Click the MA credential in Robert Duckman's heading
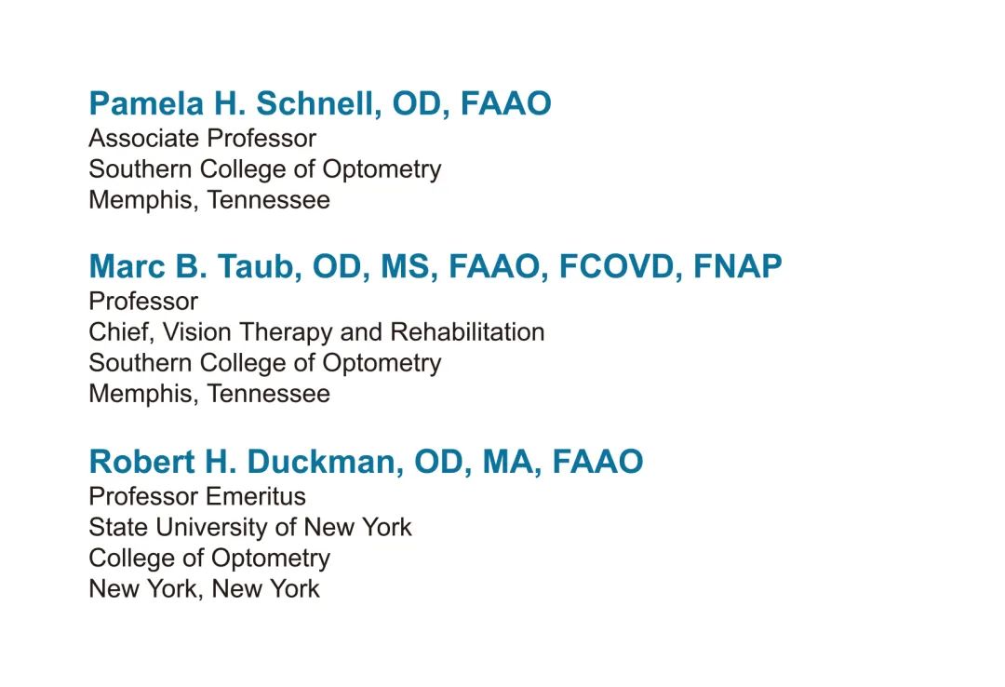The height and width of the screenshot is (687, 1005). coord(506,462)
